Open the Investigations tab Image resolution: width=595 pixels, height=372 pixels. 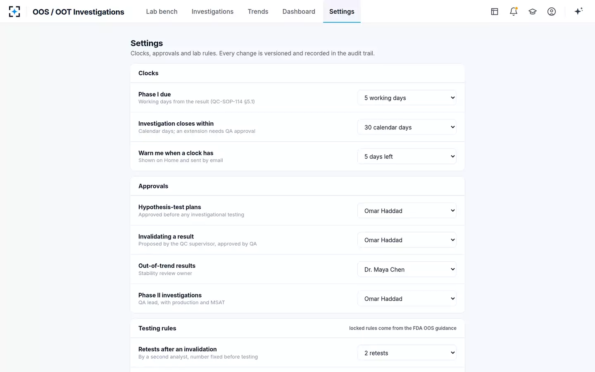212,12
